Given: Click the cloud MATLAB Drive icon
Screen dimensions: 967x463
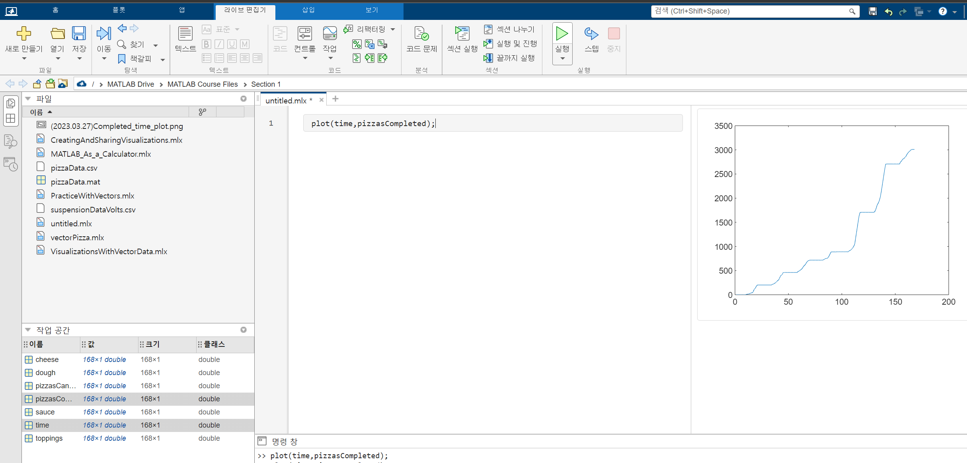Looking at the screenshot, I should [82, 84].
